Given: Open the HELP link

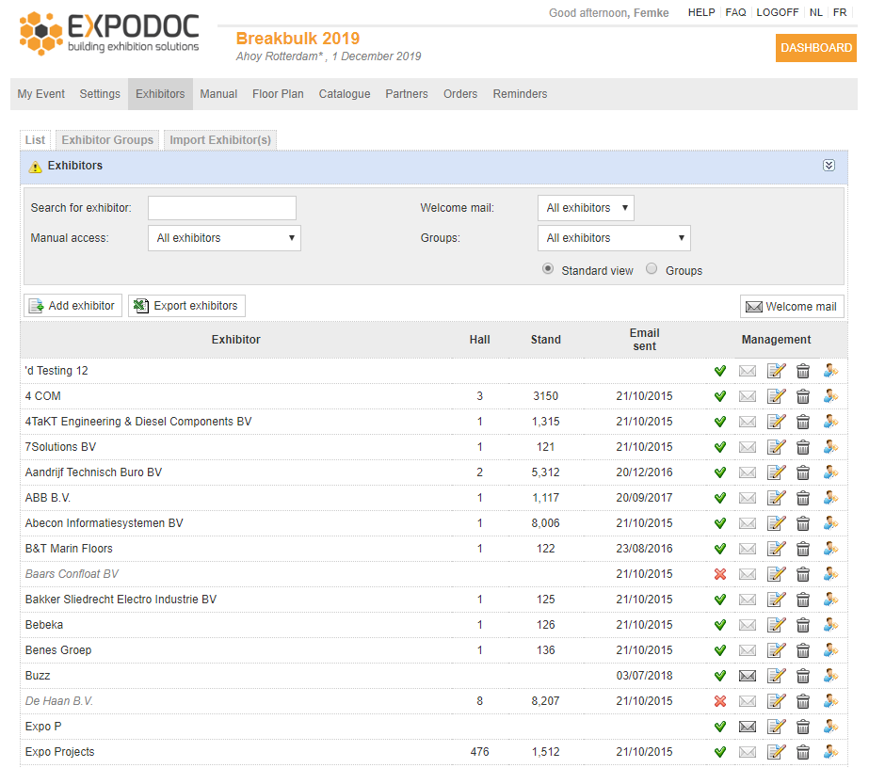Looking at the screenshot, I should (x=701, y=13).
